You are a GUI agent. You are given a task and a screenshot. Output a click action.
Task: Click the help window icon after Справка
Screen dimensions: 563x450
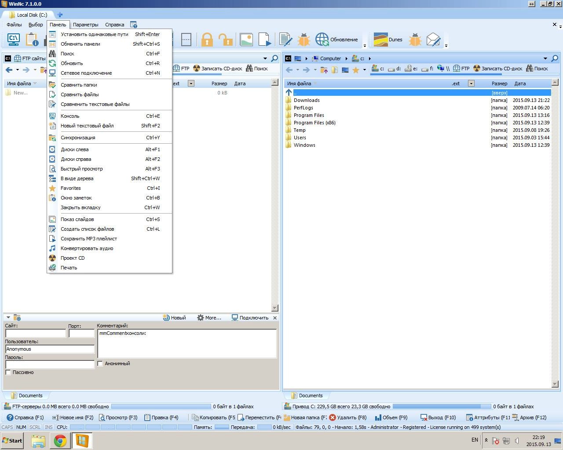tap(134, 25)
